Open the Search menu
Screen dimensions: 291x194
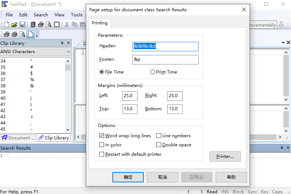41,15
